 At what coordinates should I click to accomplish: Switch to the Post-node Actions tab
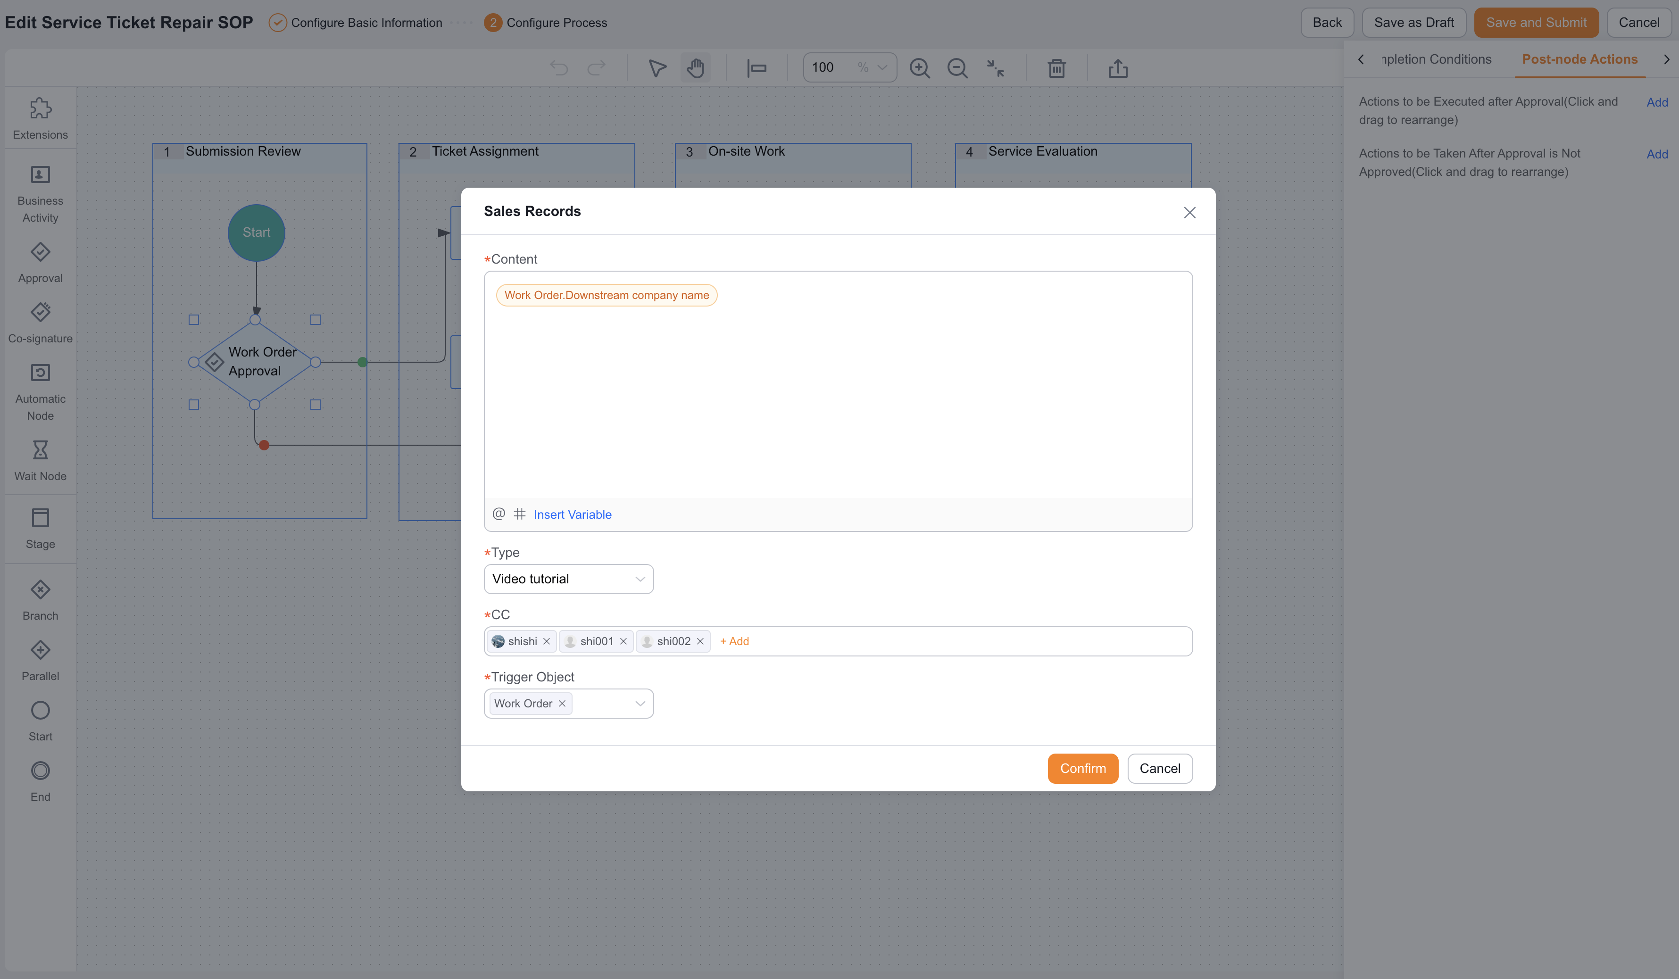(1579, 59)
